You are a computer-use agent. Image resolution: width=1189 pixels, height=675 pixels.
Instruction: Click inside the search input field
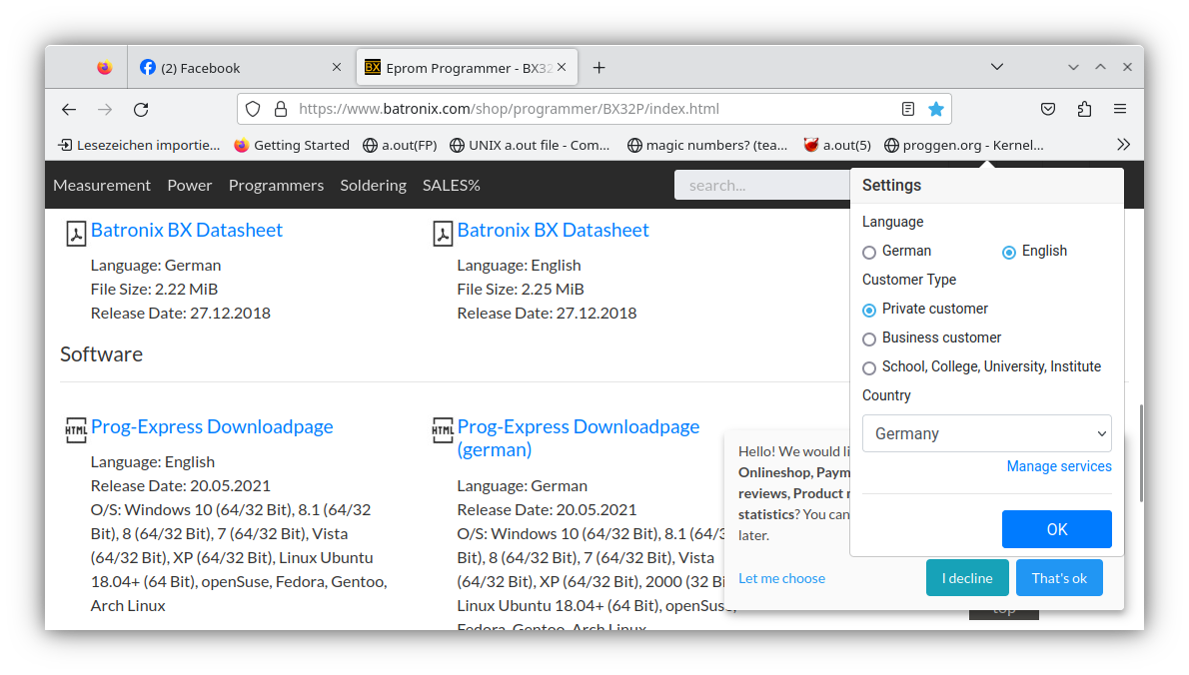(x=759, y=185)
